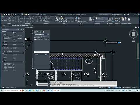Image resolution: width=140 pixels, height=105 pixels.
Task: Select the Ligne (Line) drawing tool
Action: (2, 19)
